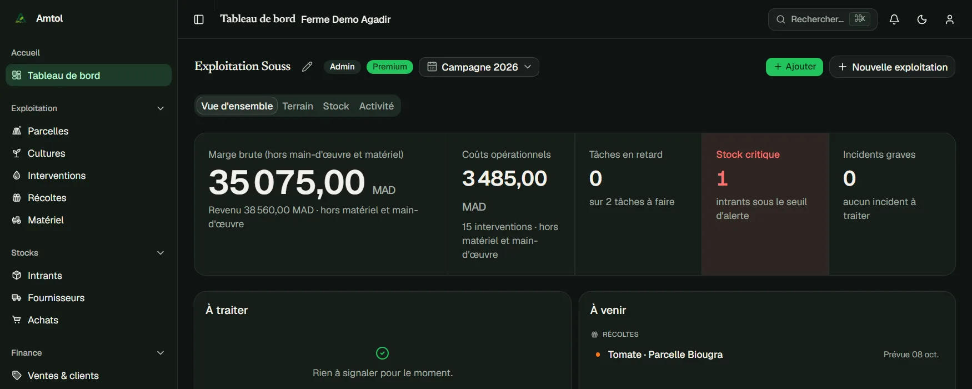Open the Campagne 2026 dropdown
This screenshot has height=389, width=972.
click(x=479, y=67)
